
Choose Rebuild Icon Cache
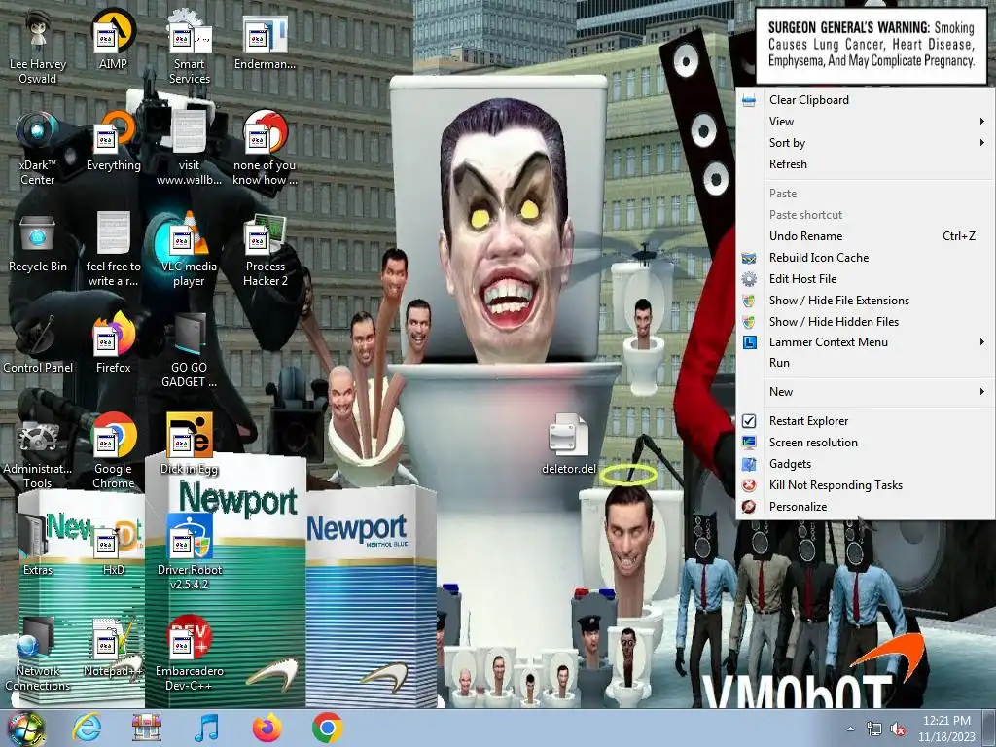tap(865, 257)
